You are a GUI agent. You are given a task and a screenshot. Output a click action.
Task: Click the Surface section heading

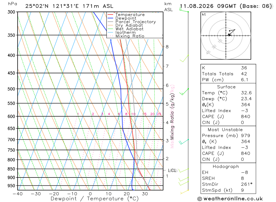point(226,87)
